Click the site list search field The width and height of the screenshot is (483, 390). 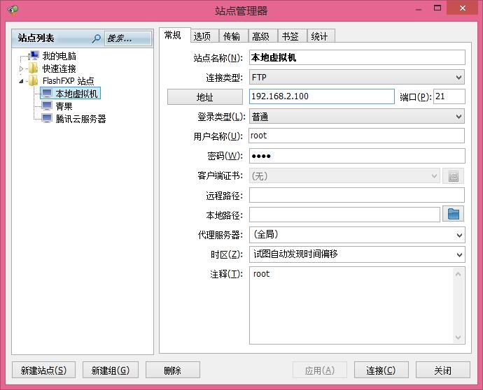[x=128, y=38]
